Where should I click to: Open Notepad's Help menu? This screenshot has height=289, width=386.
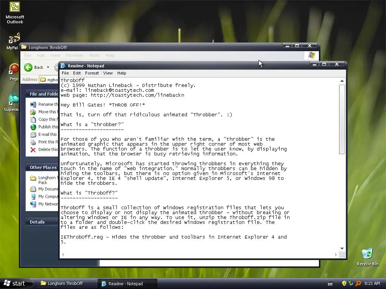tap(122, 73)
